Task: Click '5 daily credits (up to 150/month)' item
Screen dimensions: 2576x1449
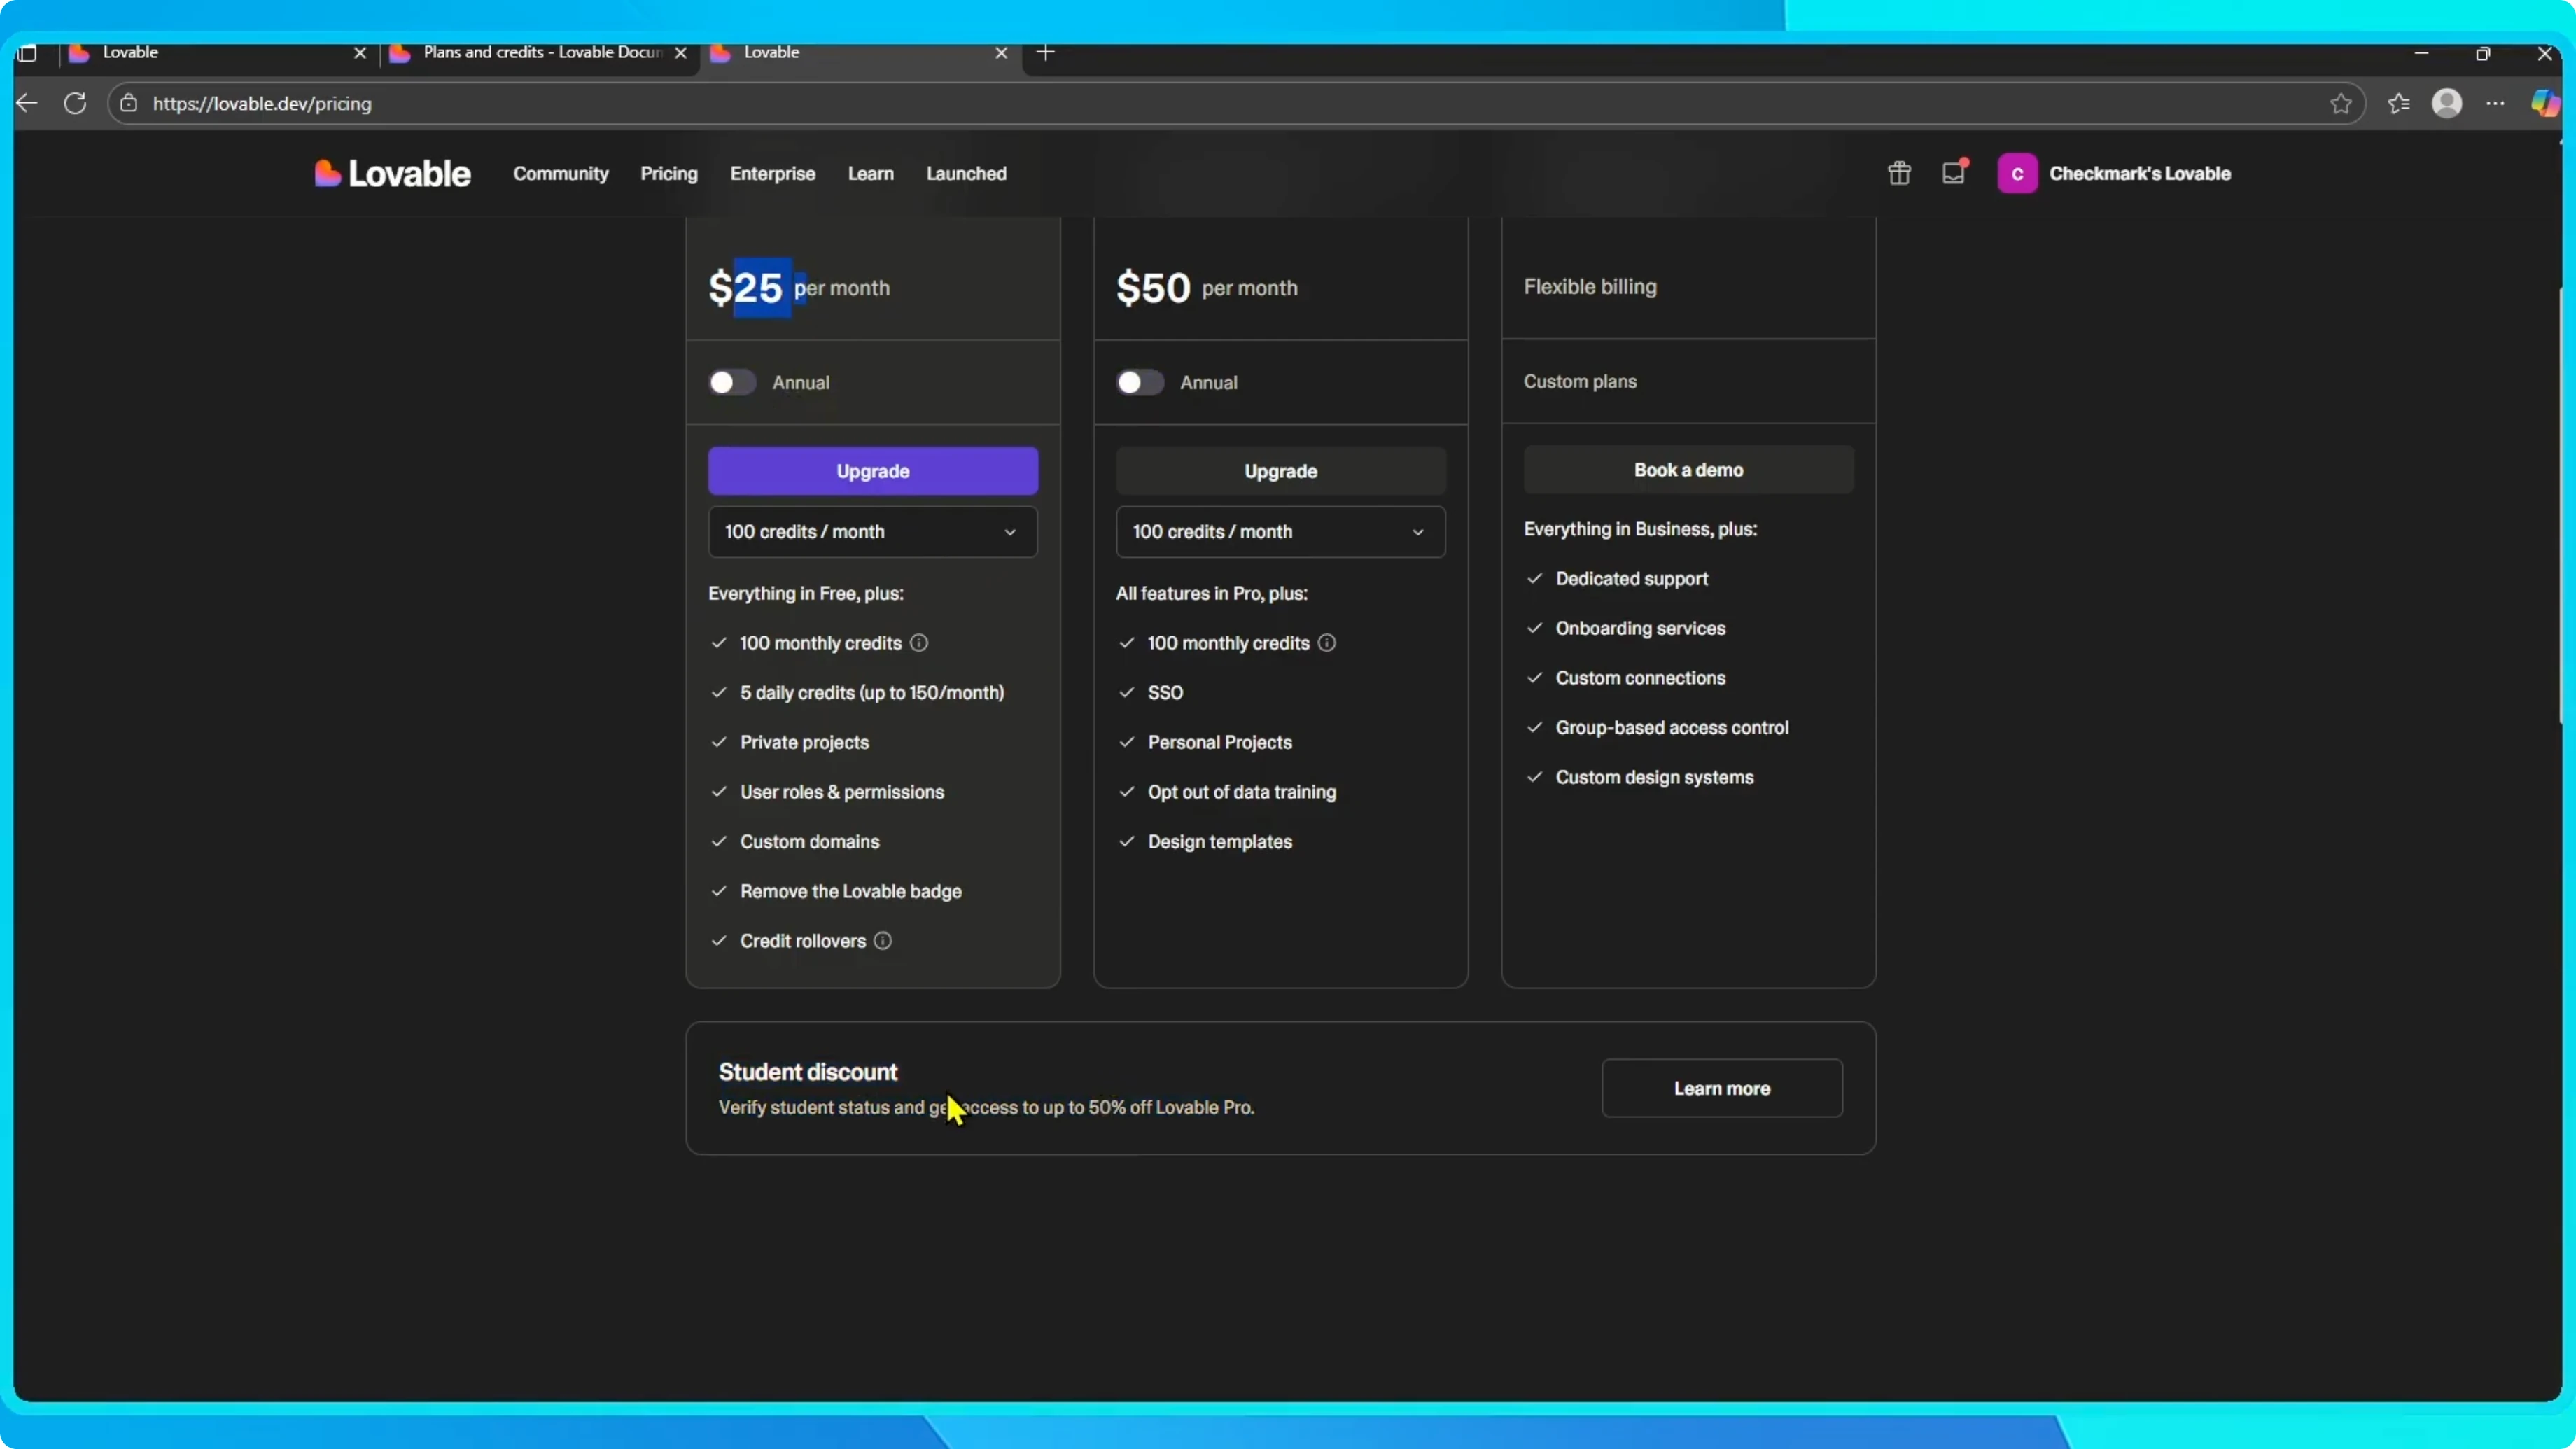Action: [872, 693]
